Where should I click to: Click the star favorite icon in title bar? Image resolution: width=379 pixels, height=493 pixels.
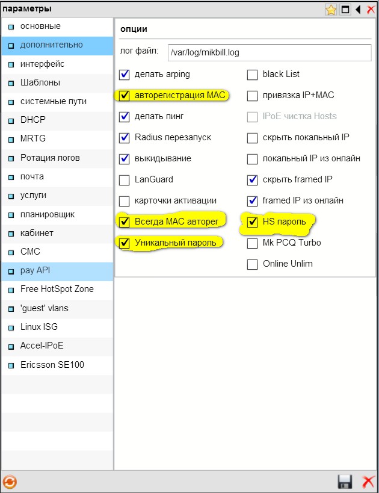pos(331,9)
